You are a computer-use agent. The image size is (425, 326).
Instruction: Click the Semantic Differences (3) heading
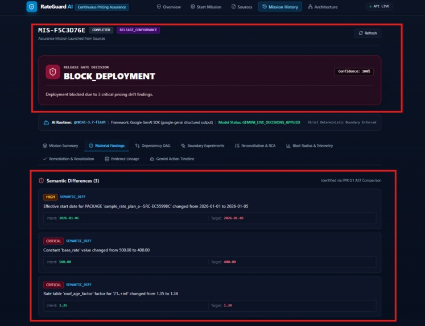(73, 181)
